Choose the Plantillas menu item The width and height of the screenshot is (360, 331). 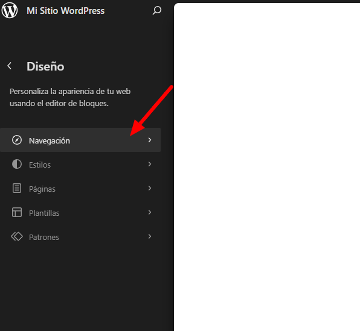[80, 212]
